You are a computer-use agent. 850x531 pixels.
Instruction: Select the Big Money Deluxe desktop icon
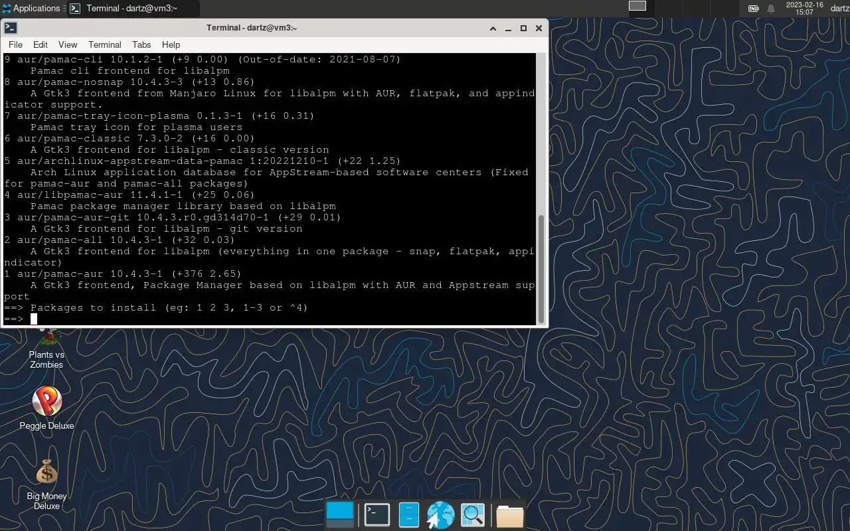tap(46, 485)
